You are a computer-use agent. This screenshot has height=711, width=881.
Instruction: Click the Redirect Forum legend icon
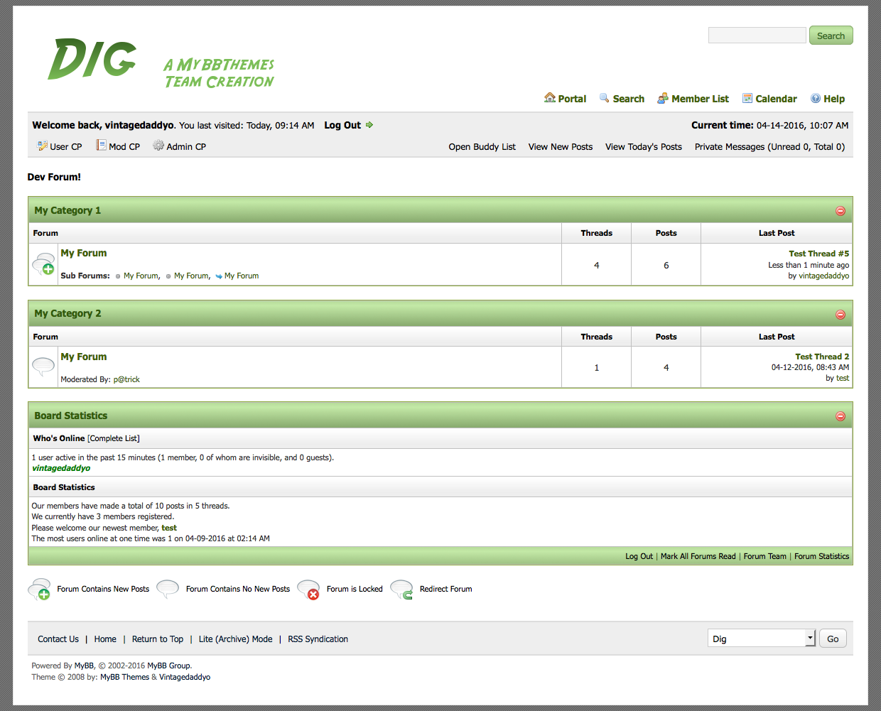point(402,589)
